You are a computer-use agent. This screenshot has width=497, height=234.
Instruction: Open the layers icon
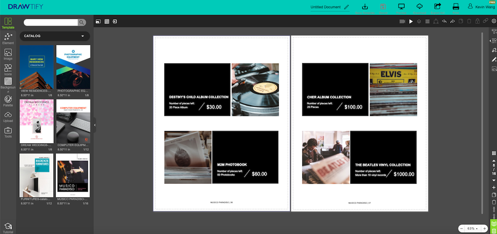419,22
